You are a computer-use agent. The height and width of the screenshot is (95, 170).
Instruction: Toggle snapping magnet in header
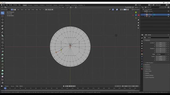(x=71, y=7)
